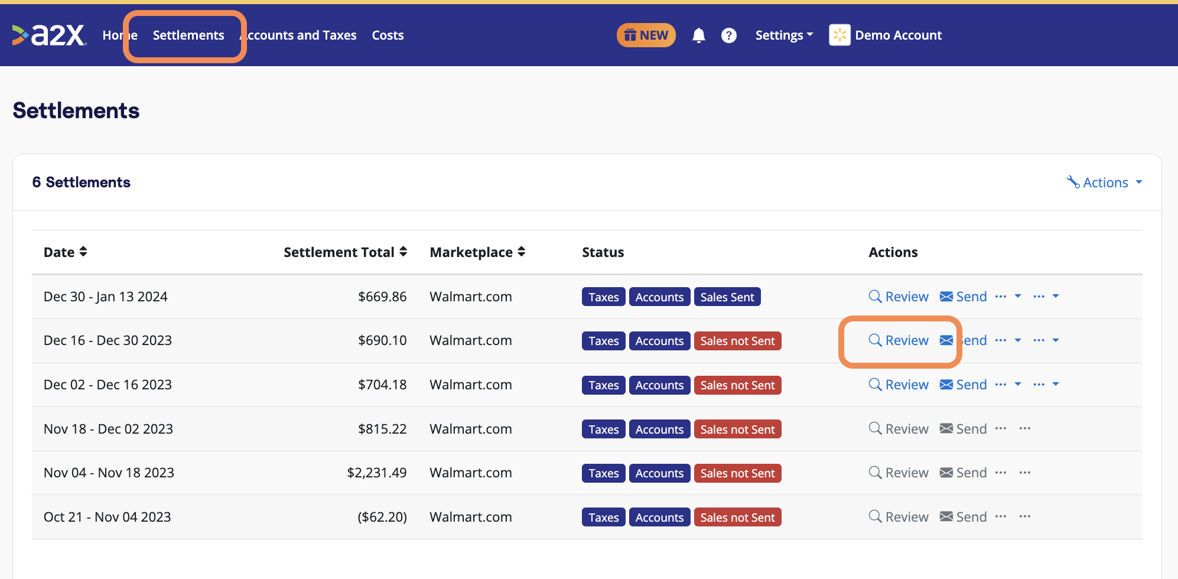Review the Dec 02 - Dec 16 settlement
Image resolution: width=1178 pixels, height=579 pixels.
[x=899, y=385]
